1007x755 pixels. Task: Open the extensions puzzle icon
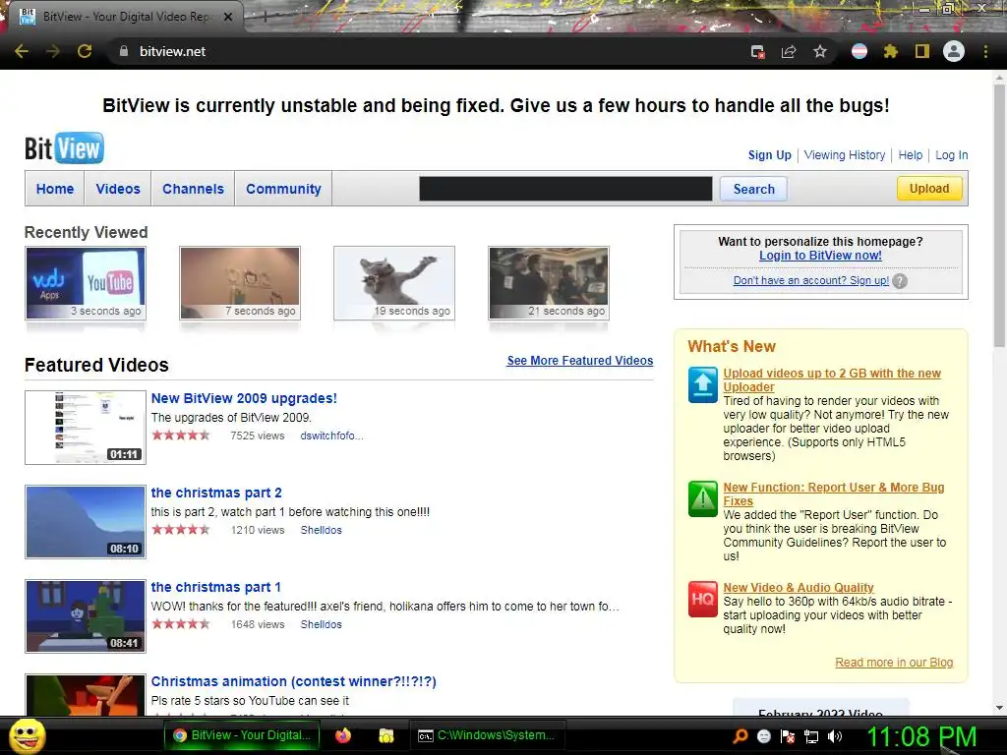[x=890, y=51]
